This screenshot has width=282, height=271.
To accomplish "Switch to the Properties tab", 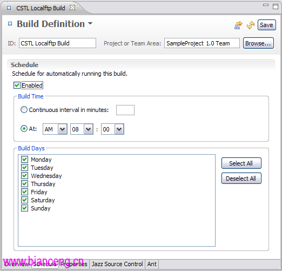I will point(74,264).
